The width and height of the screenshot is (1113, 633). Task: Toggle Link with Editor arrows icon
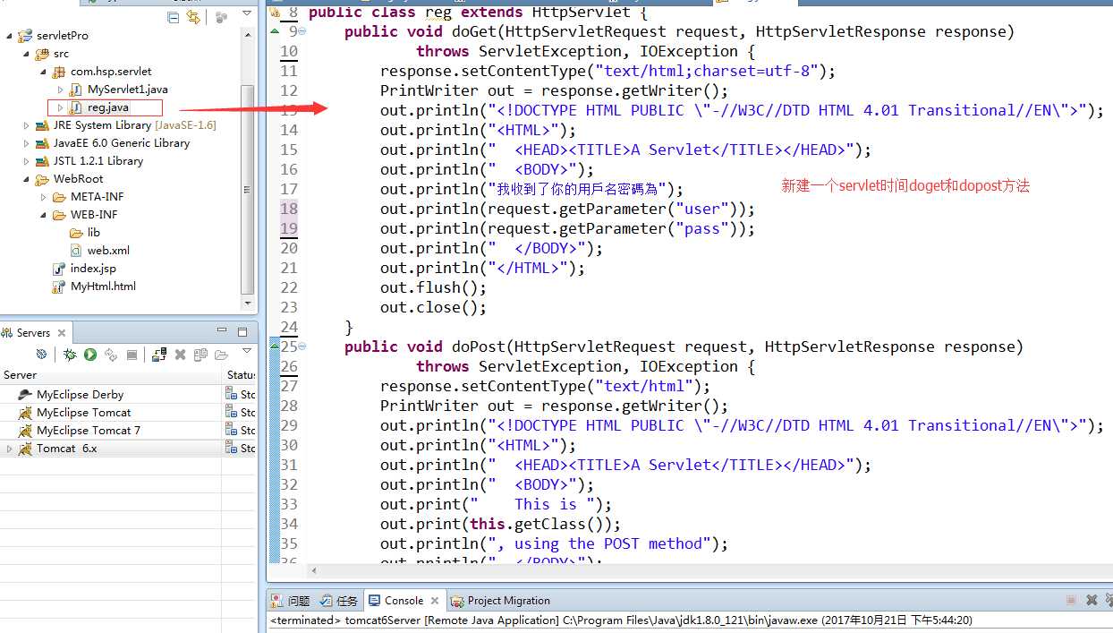(x=193, y=17)
